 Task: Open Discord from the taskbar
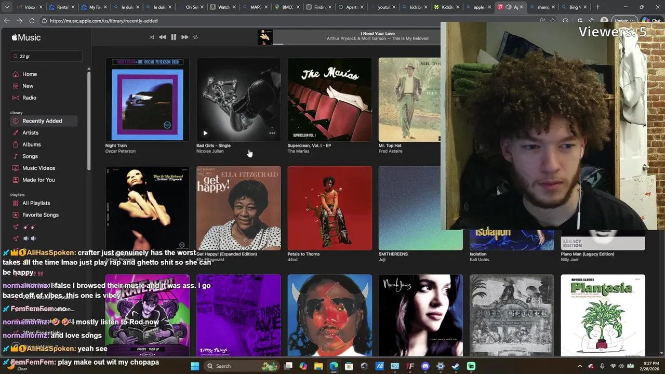[x=425, y=366]
